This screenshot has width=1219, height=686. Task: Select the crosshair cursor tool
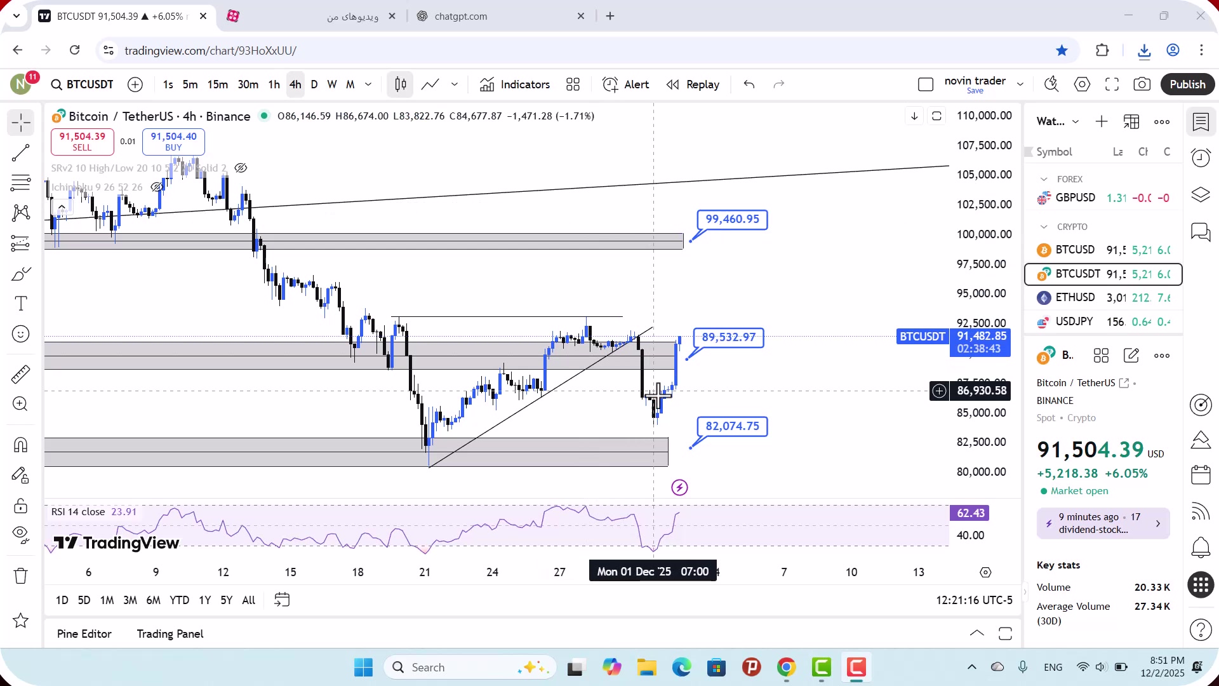21,123
